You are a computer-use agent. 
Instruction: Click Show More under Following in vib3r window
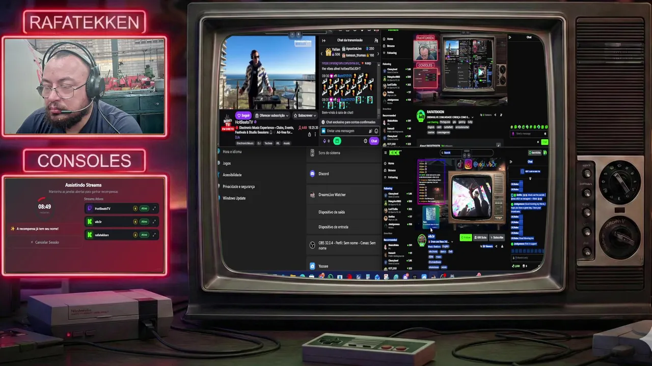click(x=388, y=233)
